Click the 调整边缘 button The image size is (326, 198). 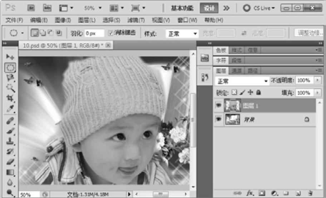[308, 33]
